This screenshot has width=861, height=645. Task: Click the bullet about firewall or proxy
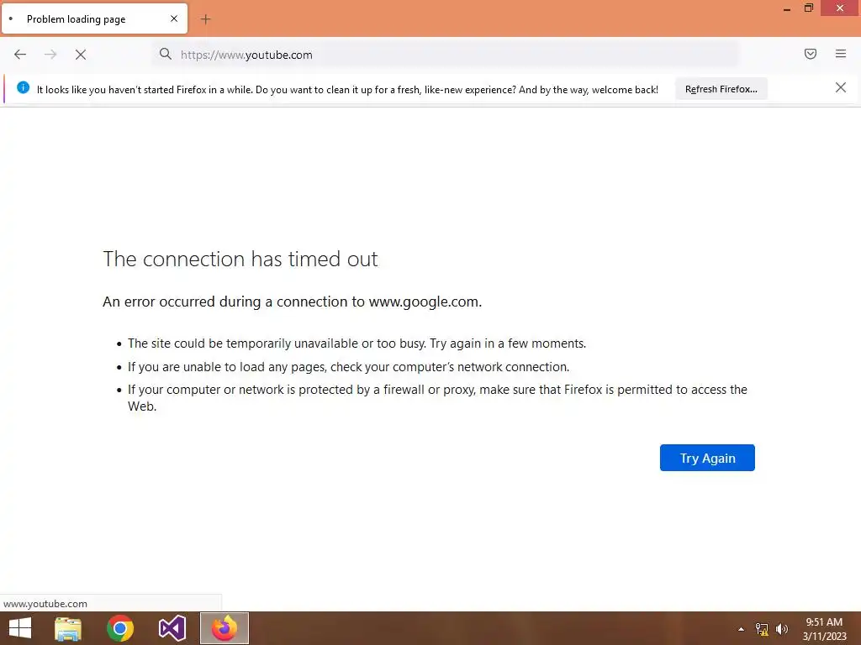click(437, 397)
